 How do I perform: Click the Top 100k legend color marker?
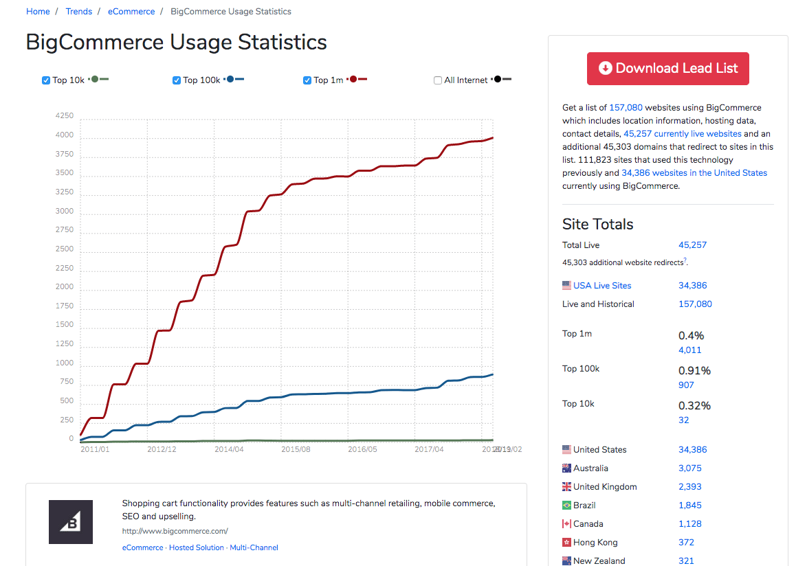pos(229,78)
